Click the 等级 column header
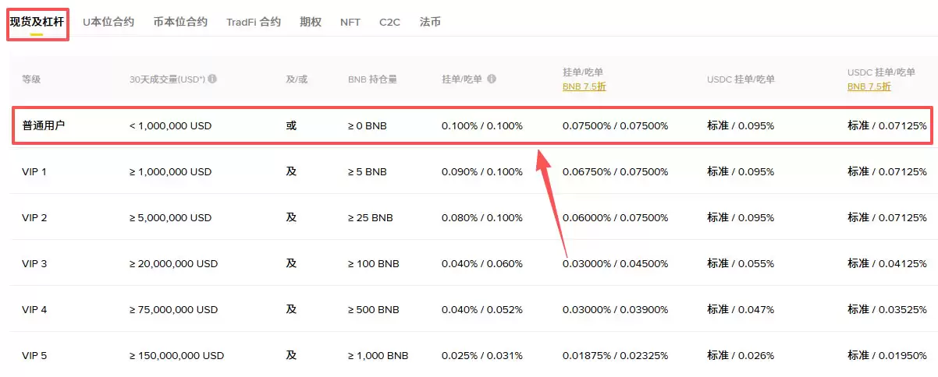The height and width of the screenshot is (377, 938). (x=31, y=79)
